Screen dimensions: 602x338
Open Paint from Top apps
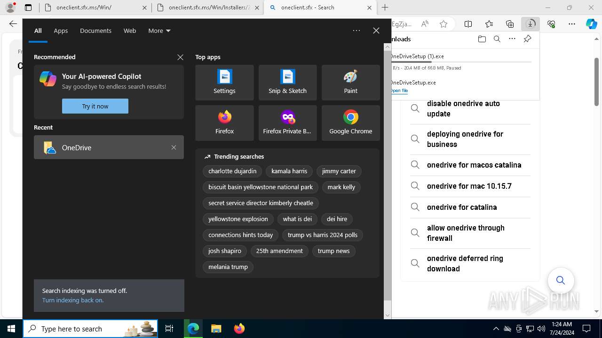pyautogui.click(x=350, y=83)
